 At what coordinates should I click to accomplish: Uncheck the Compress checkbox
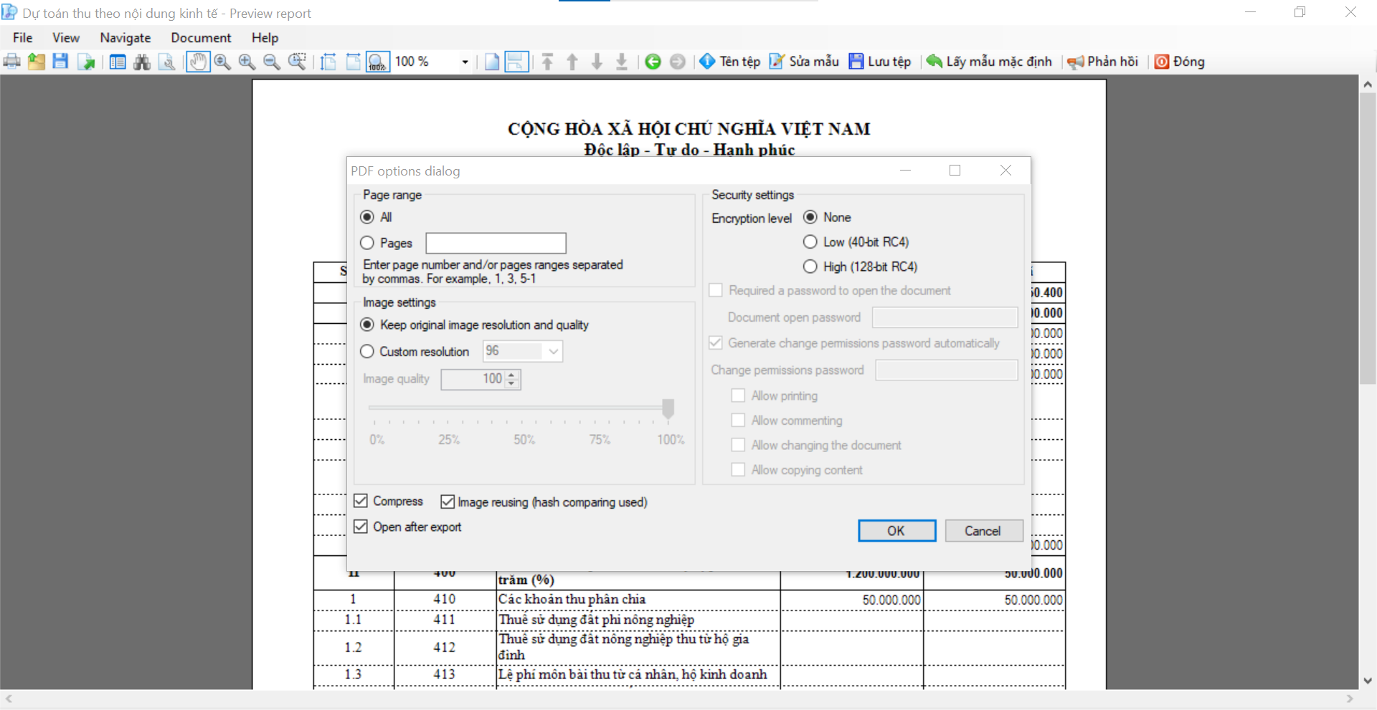361,501
